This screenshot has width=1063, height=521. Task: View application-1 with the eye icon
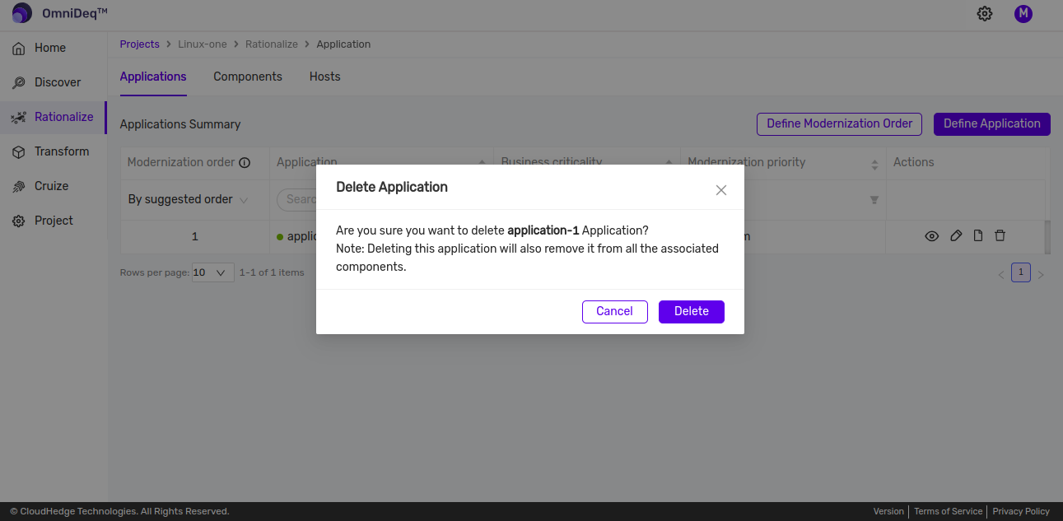pyautogui.click(x=932, y=236)
